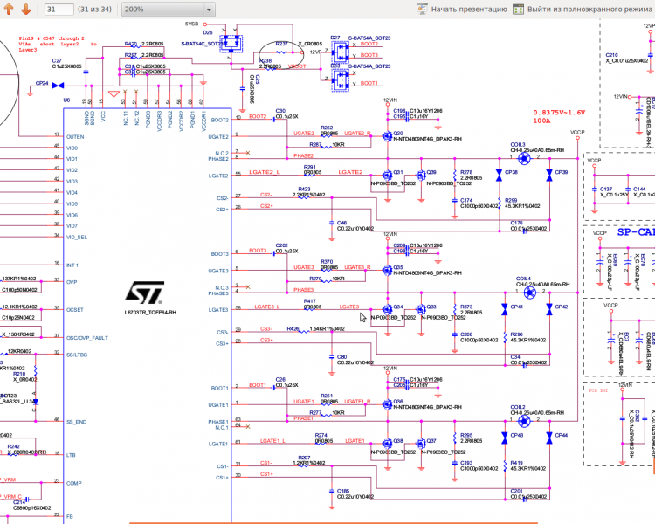655x524 pixels.
Task: Click the 'Q39' MOSFET designator
Action: coord(431,172)
